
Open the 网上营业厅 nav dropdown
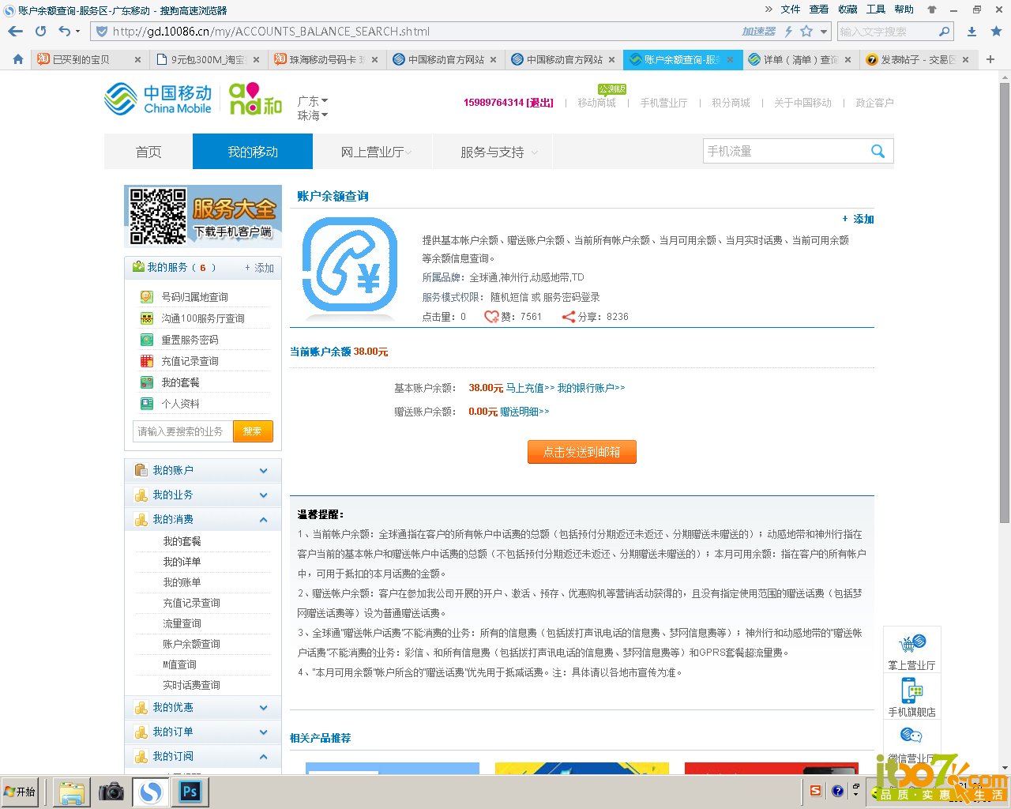click(373, 152)
